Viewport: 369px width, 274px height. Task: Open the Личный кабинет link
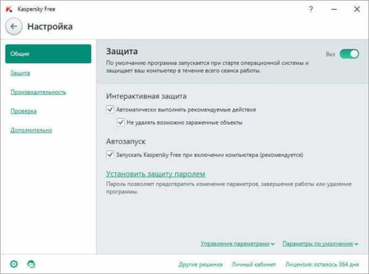click(253, 264)
